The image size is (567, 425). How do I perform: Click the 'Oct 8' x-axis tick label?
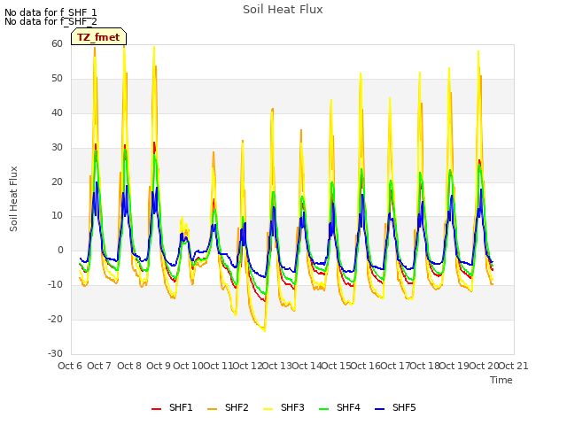coord(129,366)
